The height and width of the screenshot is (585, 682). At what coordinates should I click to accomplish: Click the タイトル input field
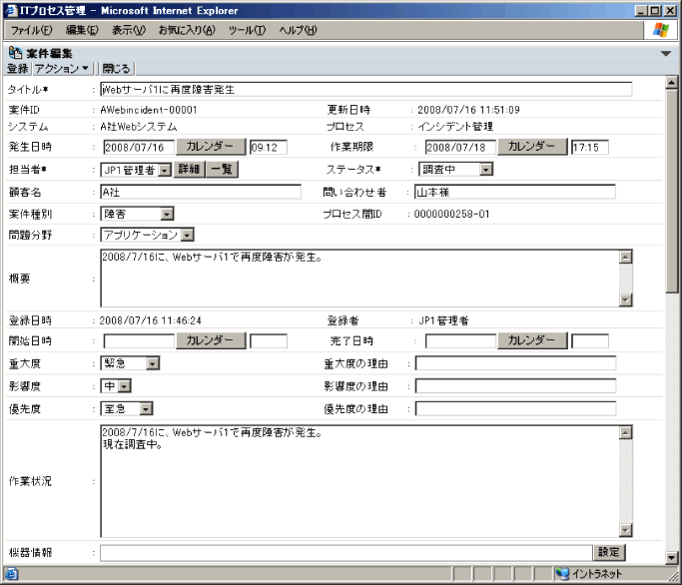(x=366, y=90)
